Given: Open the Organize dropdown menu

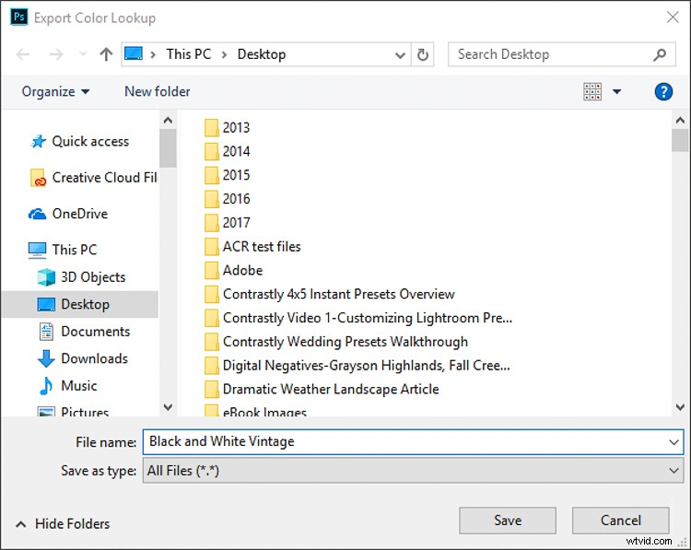Looking at the screenshot, I should coord(56,91).
